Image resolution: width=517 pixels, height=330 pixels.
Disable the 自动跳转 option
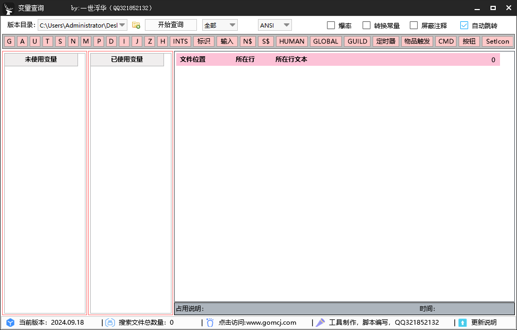click(463, 25)
